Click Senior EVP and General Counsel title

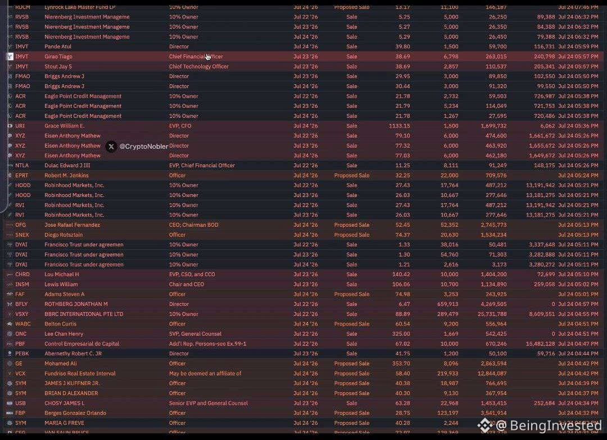coord(209,403)
